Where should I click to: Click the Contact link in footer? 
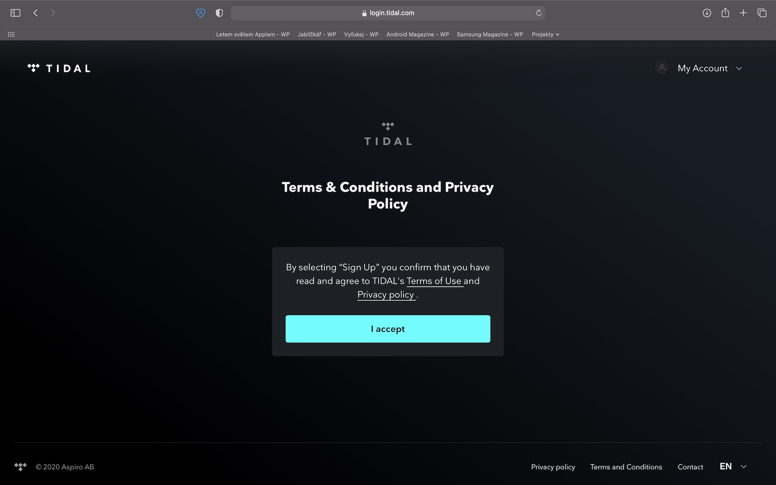(x=690, y=467)
